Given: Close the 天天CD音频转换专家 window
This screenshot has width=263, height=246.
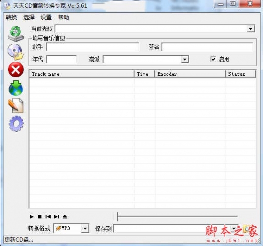Looking at the screenshot, I should pyautogui.click(x=250, y=4).
